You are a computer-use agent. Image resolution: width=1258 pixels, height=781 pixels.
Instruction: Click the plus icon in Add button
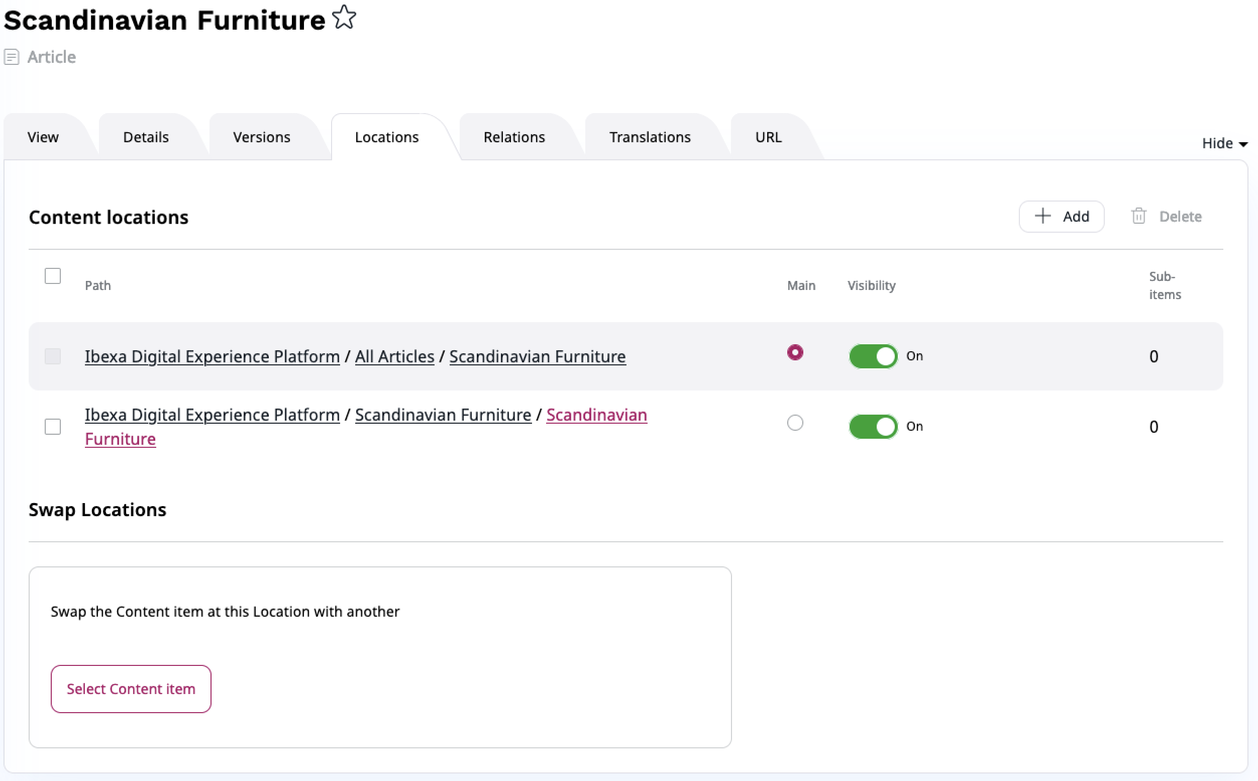pyautogui.click(x=1042, y=216)
